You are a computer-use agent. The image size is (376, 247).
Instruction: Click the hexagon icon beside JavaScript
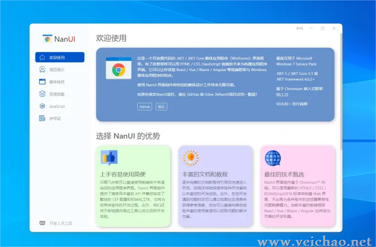tap(42, 106)
